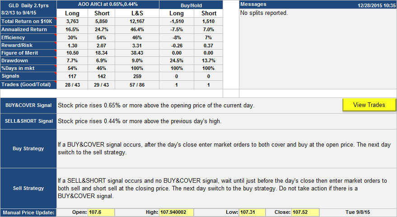397x217 pixels.
Task: Select the AOO AHCI strategy header cell
Action: pyautogui.click(x=108, y=5)
